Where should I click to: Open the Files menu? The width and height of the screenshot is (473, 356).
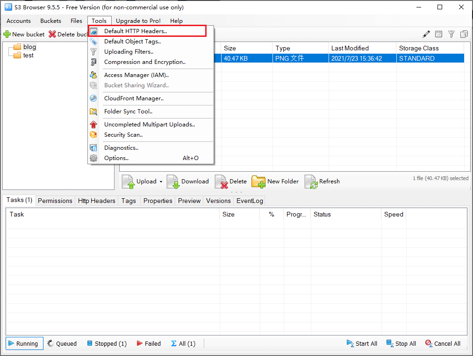[x=76, y=21]
